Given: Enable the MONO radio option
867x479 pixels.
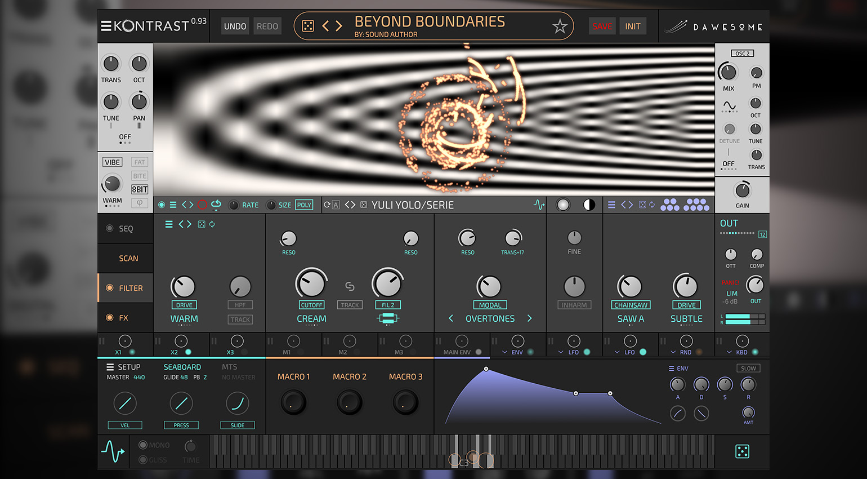Looking at the screenshot, I should tap(143, 445).
